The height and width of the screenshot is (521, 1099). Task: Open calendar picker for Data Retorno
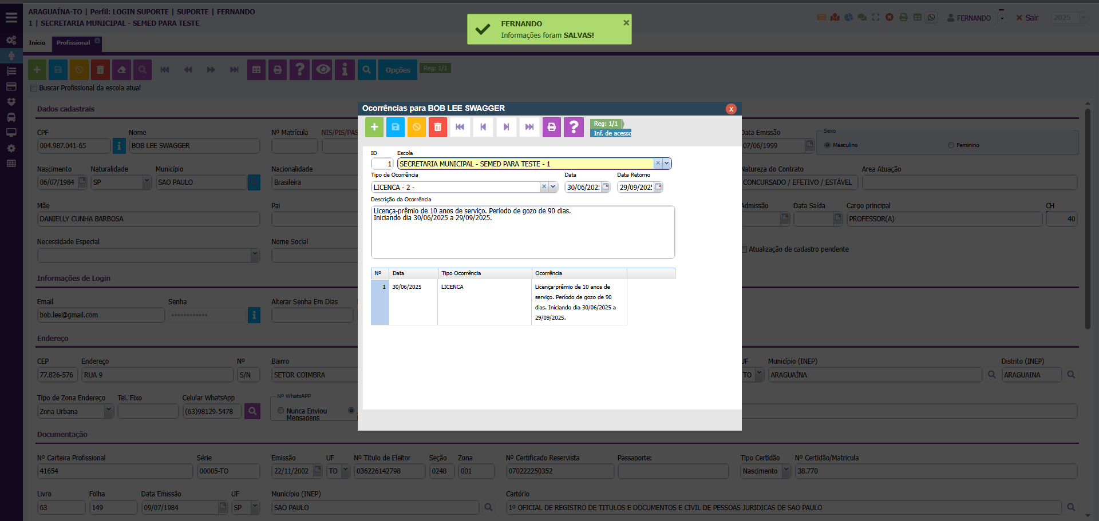pyautogui.click(x=658, y=187)
